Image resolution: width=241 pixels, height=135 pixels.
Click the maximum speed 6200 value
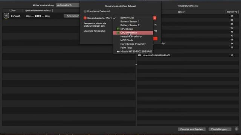coord(47,16)
